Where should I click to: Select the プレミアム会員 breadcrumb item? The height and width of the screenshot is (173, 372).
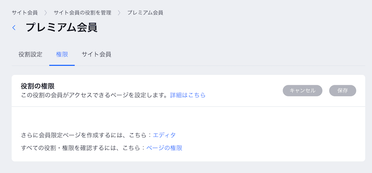145,13
